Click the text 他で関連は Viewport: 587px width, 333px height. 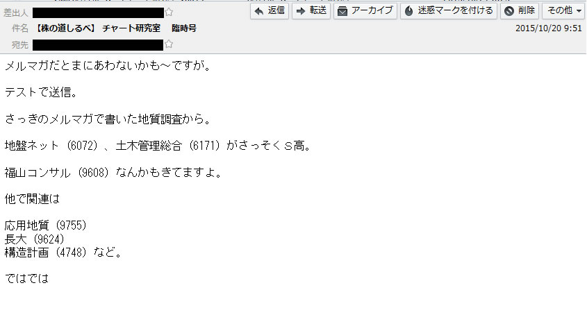pyautogui.click(x=32, y=199)
